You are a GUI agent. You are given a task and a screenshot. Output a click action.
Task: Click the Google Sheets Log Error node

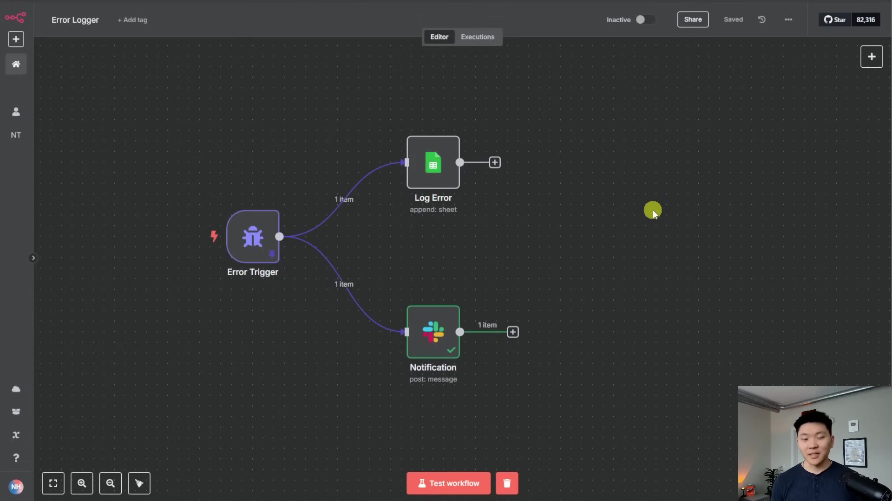[433, 162]
